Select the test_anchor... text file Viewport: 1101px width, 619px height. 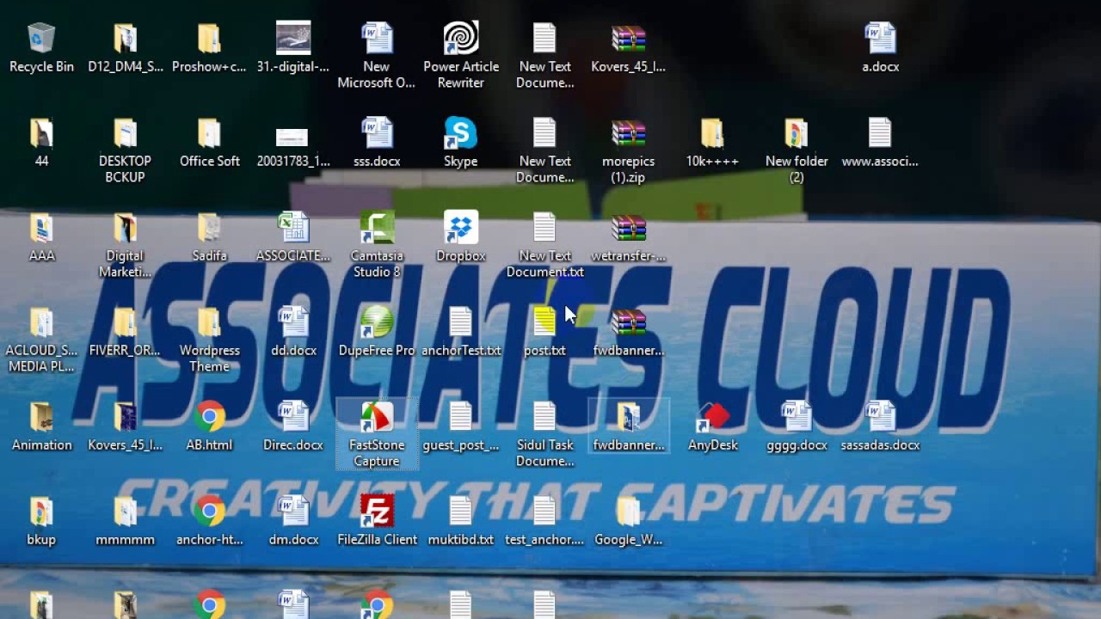[544, 521]
